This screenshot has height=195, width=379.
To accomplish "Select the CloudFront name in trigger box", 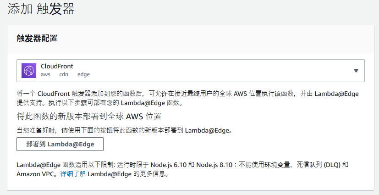I will coord(57,66).
